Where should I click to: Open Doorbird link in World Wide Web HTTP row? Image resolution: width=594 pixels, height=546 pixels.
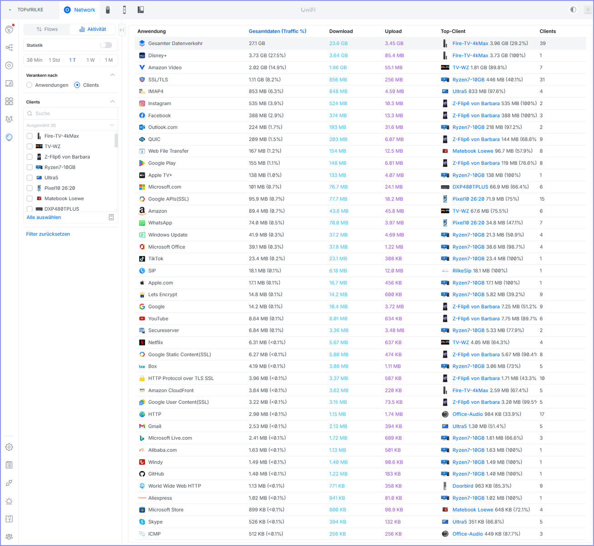tap(463, 486)
